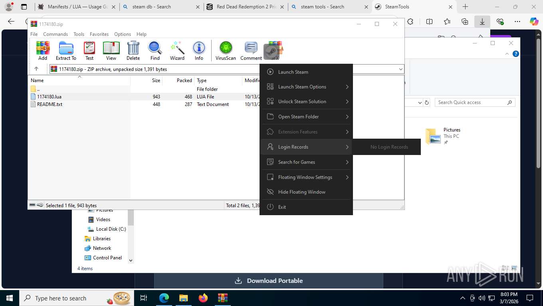Sort by Size column header
Image resolution: width=543 pixels, height=306 pixels.
click(x=147, y=80)
